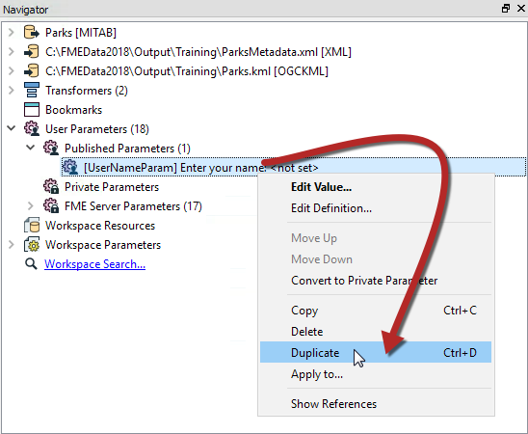Expand the Workspace Parameters node
This screenshot has width=528, height=434.
[12, 245]
